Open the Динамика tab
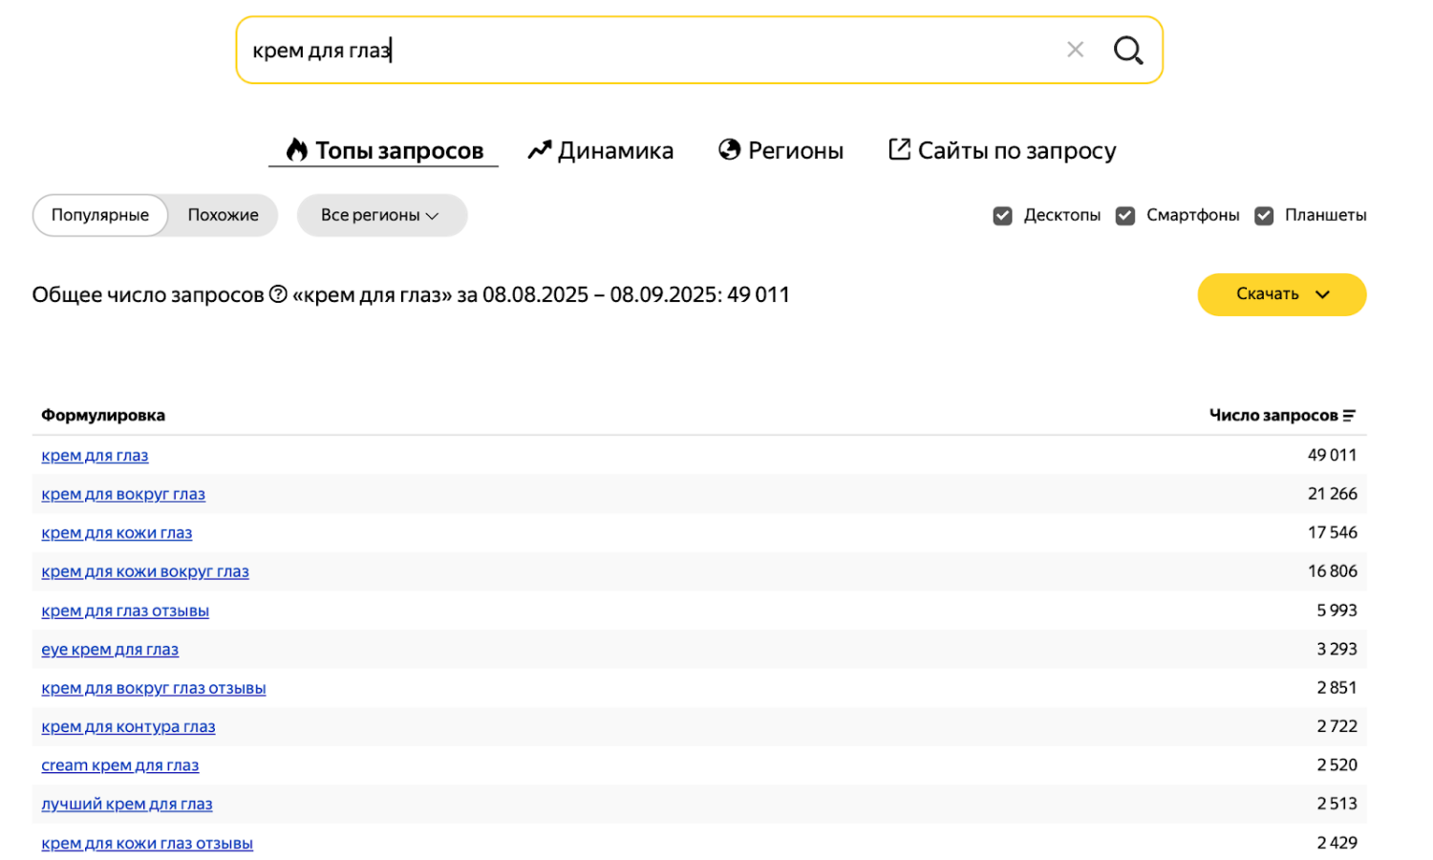Screen dimensions: 1433x860 [614, 151]
